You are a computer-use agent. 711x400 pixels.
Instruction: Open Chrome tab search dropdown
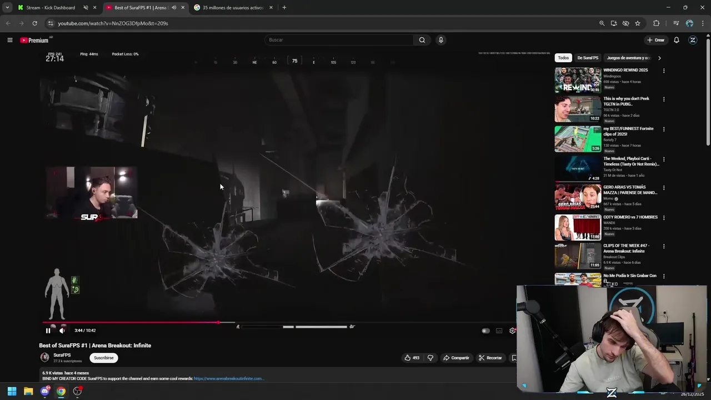coord(7,8)
